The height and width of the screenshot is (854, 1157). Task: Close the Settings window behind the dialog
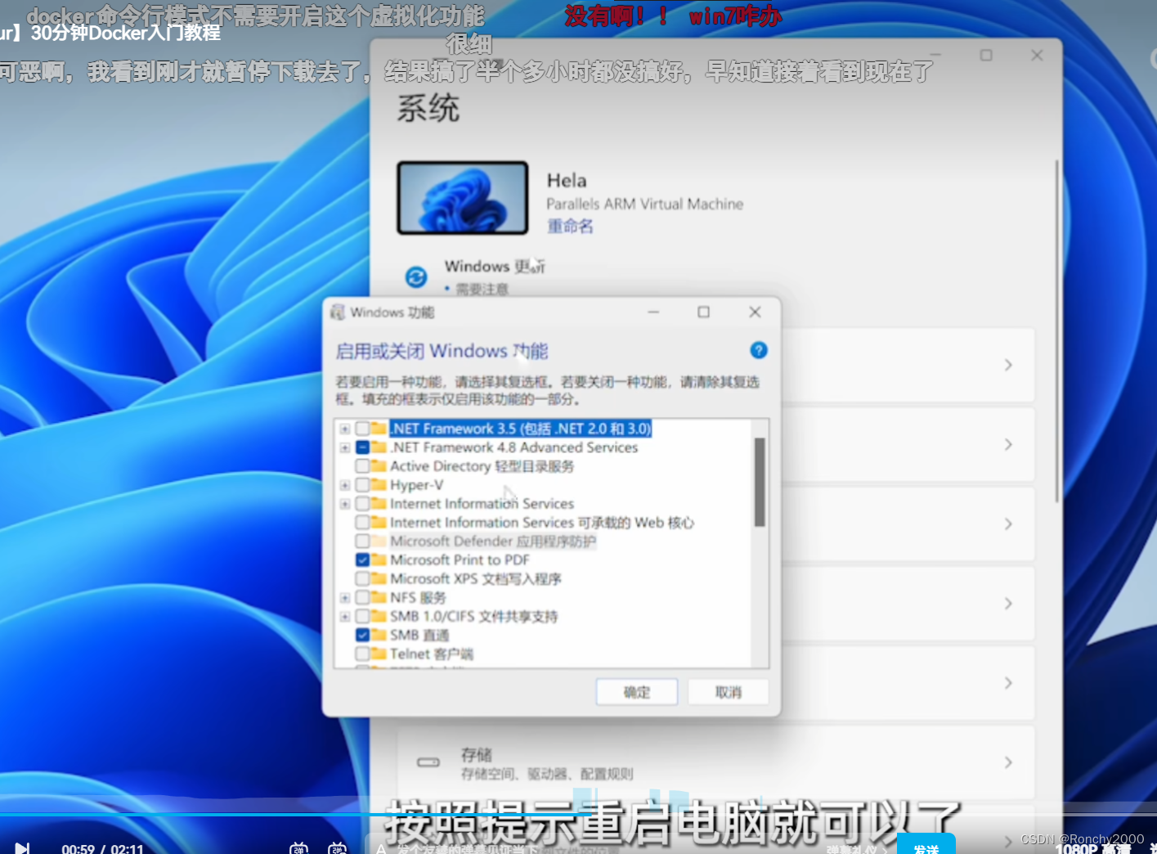[1037, 56]
